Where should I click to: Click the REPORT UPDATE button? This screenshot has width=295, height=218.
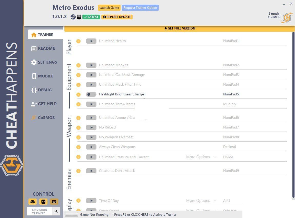(x=117, y=17)
